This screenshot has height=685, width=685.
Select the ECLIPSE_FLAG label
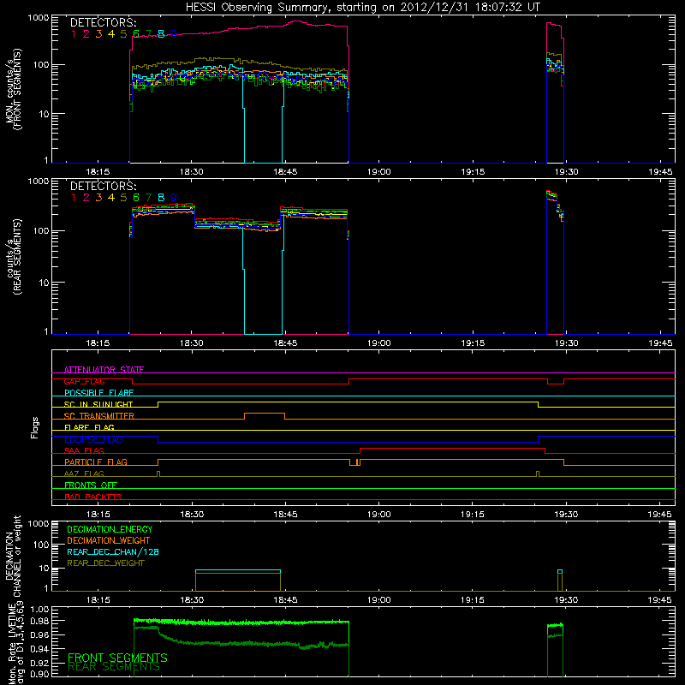93,439
